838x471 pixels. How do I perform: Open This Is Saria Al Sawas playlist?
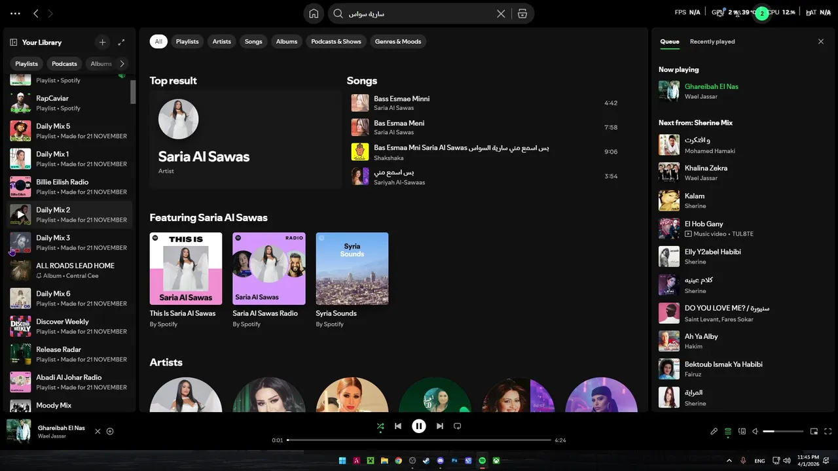pos(186,281)
